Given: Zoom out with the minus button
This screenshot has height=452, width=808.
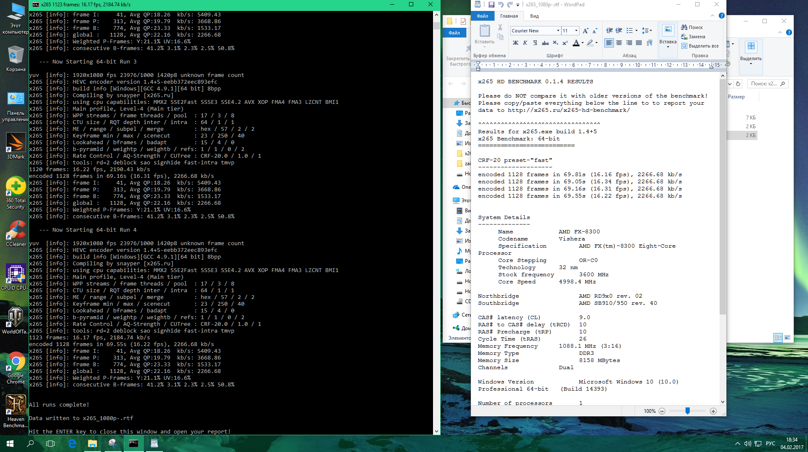Looking at the screenshot, I should (662, 411).
